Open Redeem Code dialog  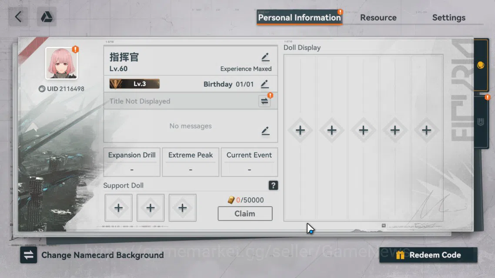(428, 255)
